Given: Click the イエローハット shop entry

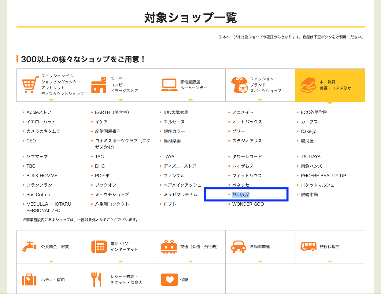Looking at the screenshot, I should click(x=41, y=122).
